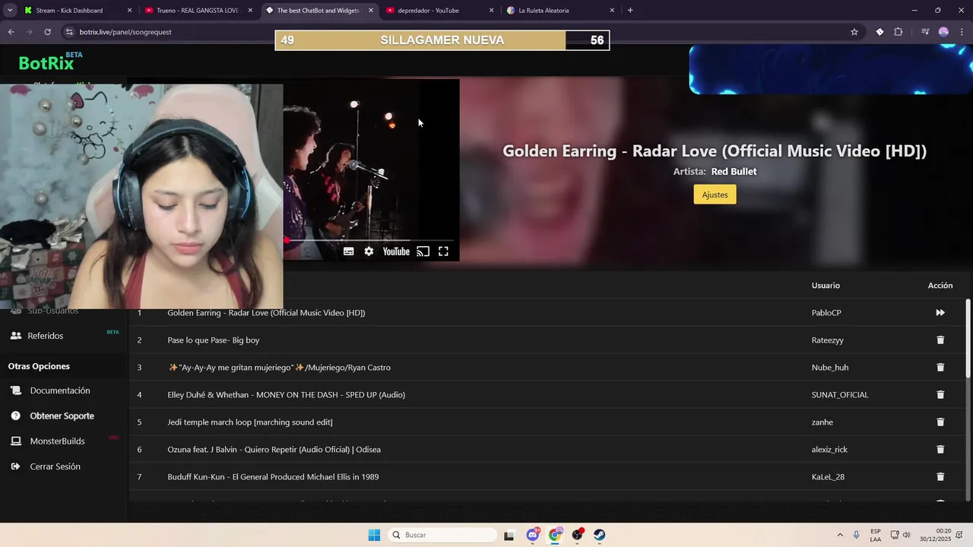Screen dimensions: 973x547
Task: Click the Usuario column header
Action: [x=826, y=286]
